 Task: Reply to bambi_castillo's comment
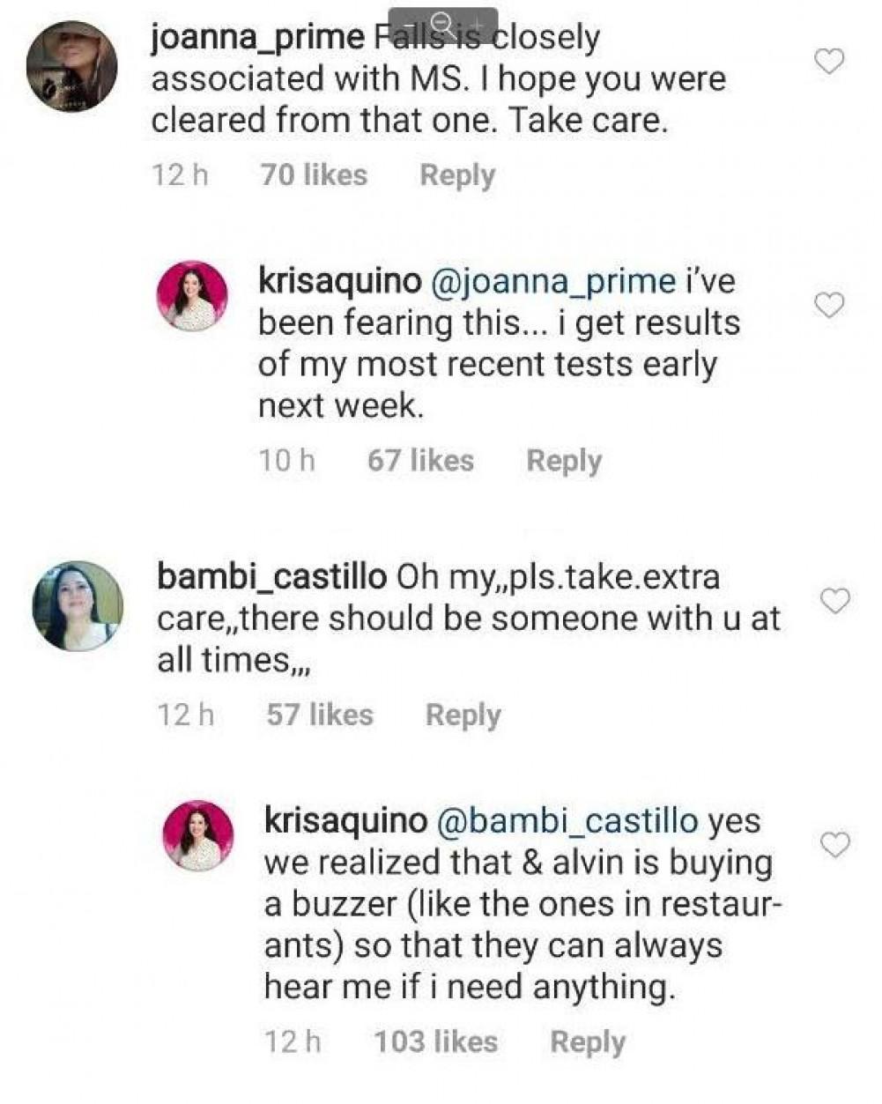[463, 715]
